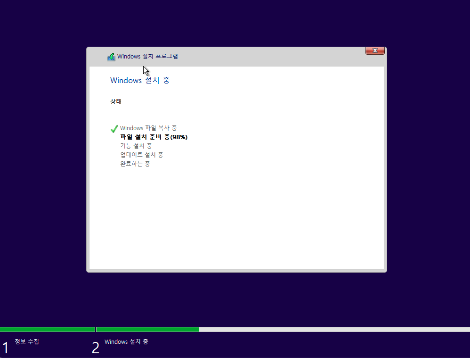Click the '상태' label
The height and width of the screenshot is (358, 470).
pyautogui.click(x=116, y=101)
